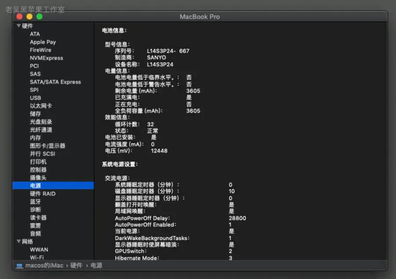This screenshot has height=279, width=396.
Task: Click the 电流强度 (mA) label
Action: 124,144
